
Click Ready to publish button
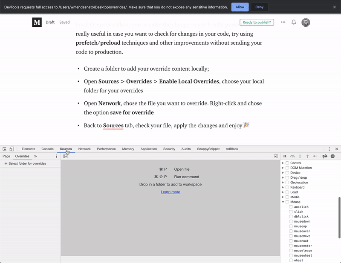point(257,22)
